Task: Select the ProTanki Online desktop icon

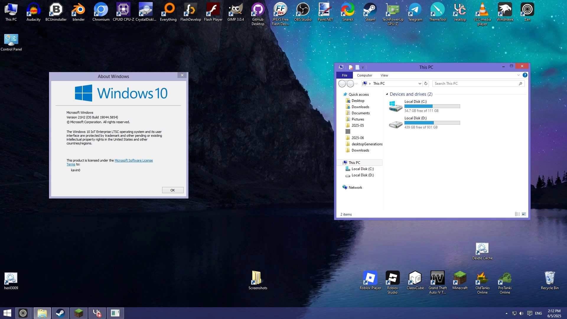Action: click(x=505, y=282)
